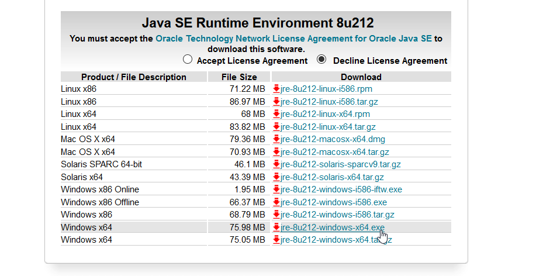This screenshot has height=276, width=543.
Task: Click the File Size column header
Action: coord(239,77)
